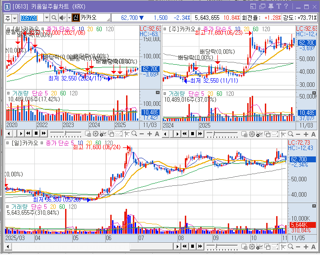
Task: Click the square marker before [주]카카오 label
Action: 165,29
